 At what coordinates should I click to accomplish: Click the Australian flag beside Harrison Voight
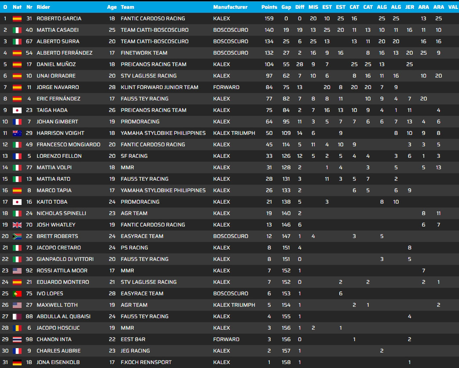(x=17, y=133)
